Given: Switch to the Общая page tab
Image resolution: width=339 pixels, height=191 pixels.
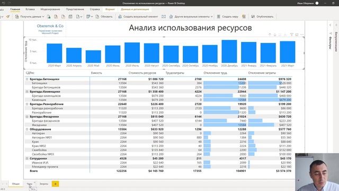Looking at the screenshot, I should (x=15, y=184).
